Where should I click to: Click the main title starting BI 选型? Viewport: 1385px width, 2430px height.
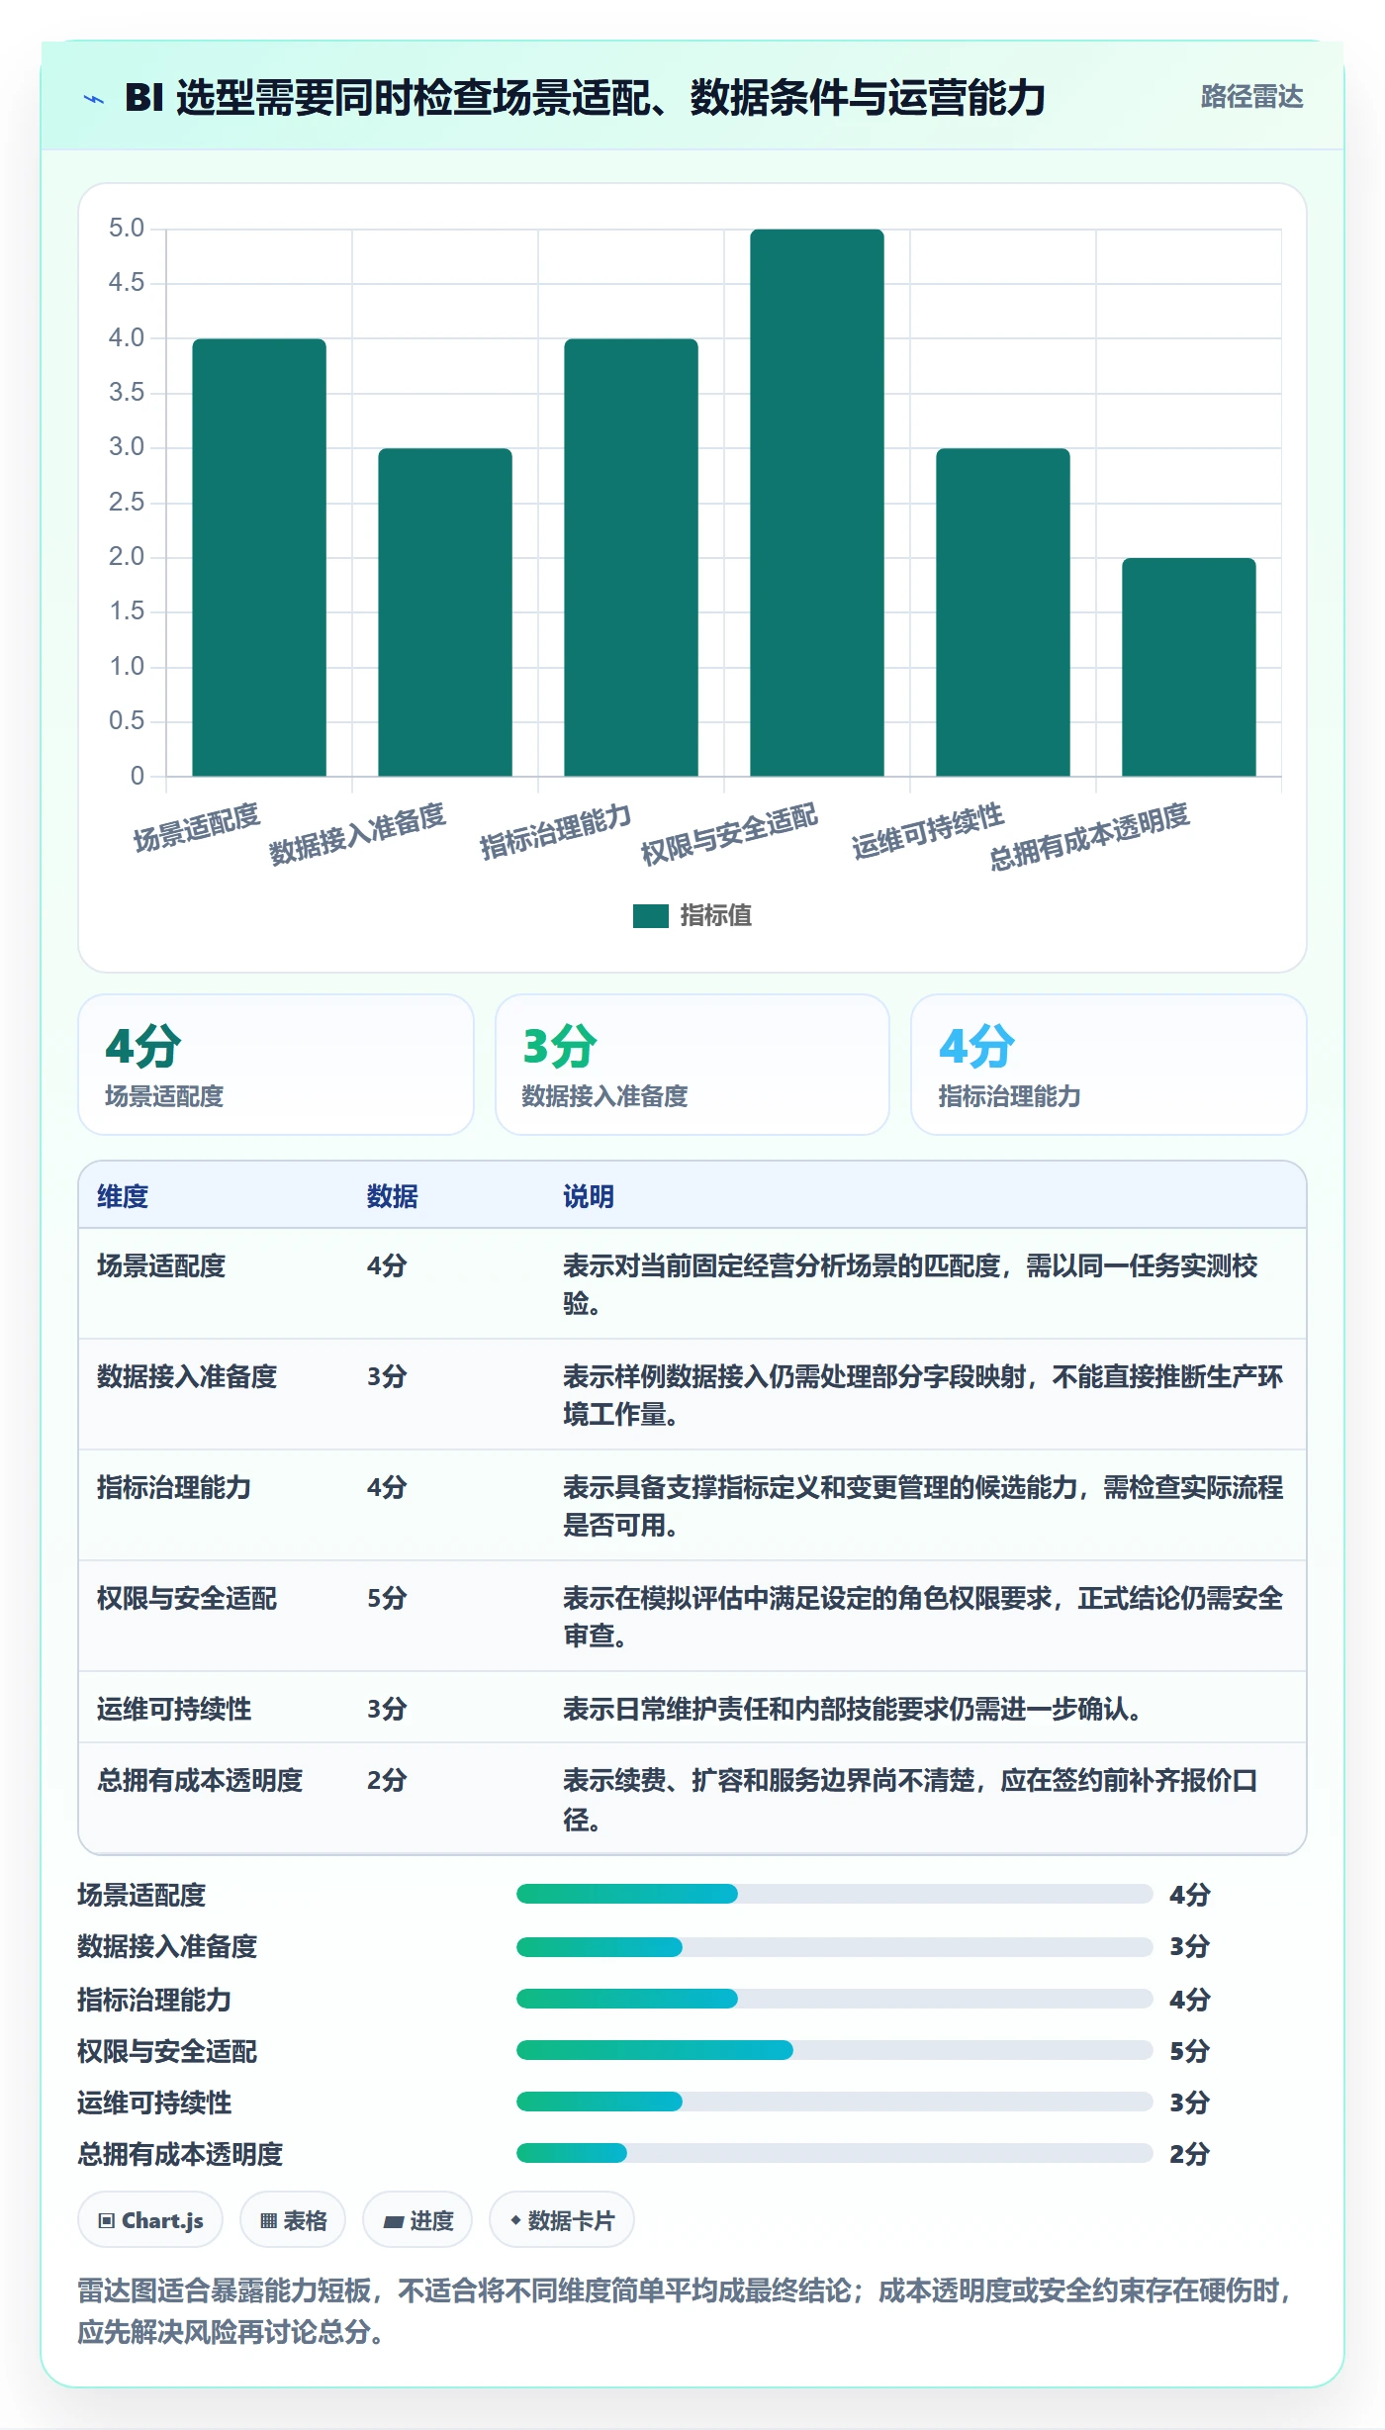585,98
